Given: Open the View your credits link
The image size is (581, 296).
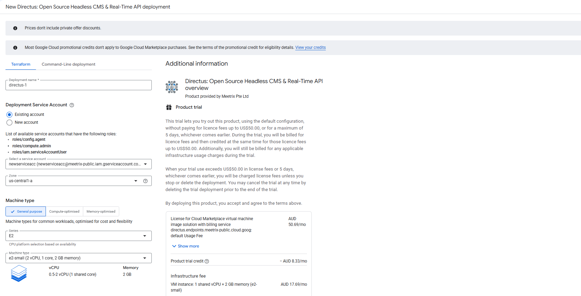Looking at the screenshot, I should [310, 48].
